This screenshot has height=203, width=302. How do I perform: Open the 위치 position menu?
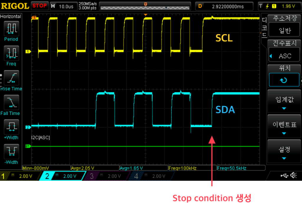point(284,76)
